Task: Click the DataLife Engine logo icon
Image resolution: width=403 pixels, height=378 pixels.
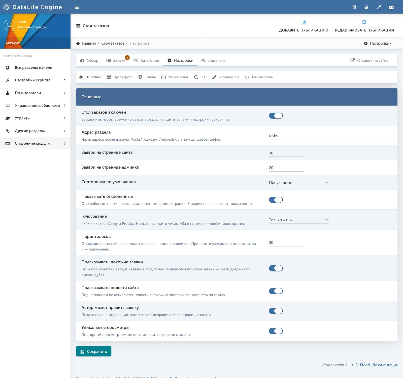Action: [x=6, y=7]
